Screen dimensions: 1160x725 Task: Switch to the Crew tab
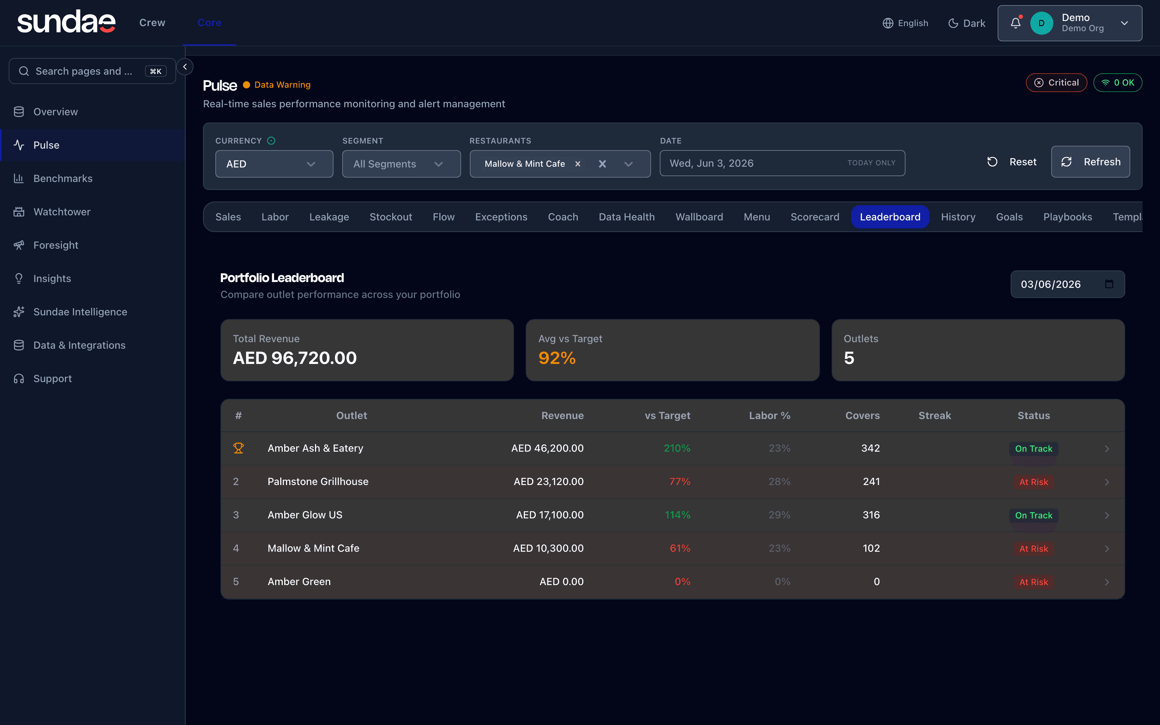[152, 22]
